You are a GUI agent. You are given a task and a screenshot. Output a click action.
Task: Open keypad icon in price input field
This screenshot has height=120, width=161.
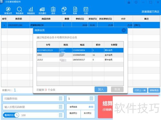click(x=61, y=107)
